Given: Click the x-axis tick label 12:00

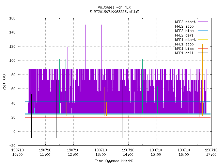Looking at the screenshot, I should coord(73,154).
